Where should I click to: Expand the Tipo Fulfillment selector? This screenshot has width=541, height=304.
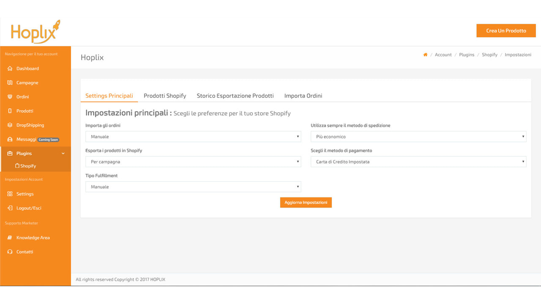(193, 187)
